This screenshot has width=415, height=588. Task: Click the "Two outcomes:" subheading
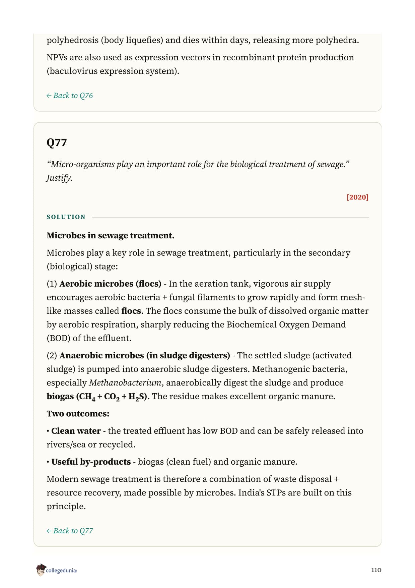[78, 414]
